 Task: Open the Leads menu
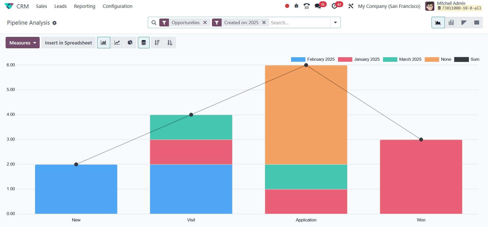click(61, 6)
